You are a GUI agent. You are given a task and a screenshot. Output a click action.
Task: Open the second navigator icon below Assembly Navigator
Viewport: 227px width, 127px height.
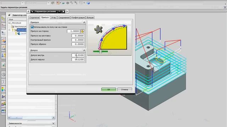(3, 26)
